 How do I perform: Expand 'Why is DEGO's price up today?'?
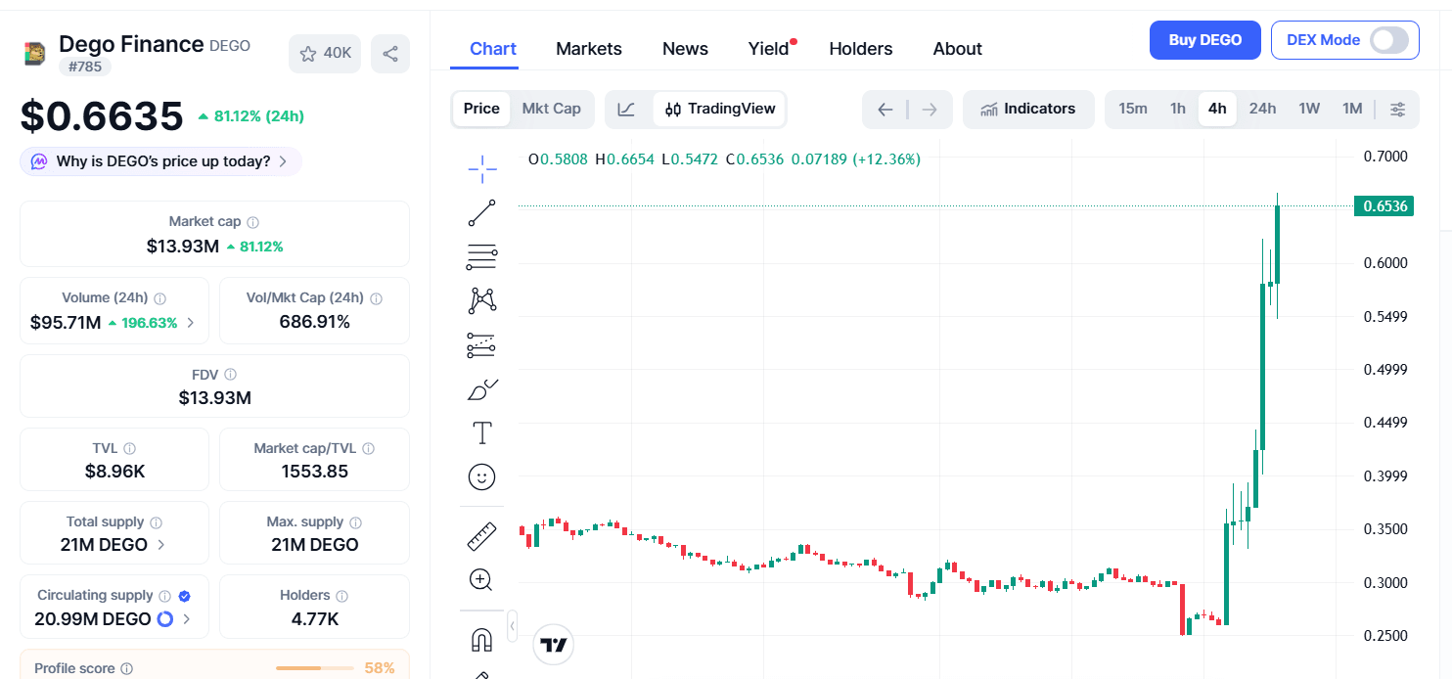(x=161, y=161)
